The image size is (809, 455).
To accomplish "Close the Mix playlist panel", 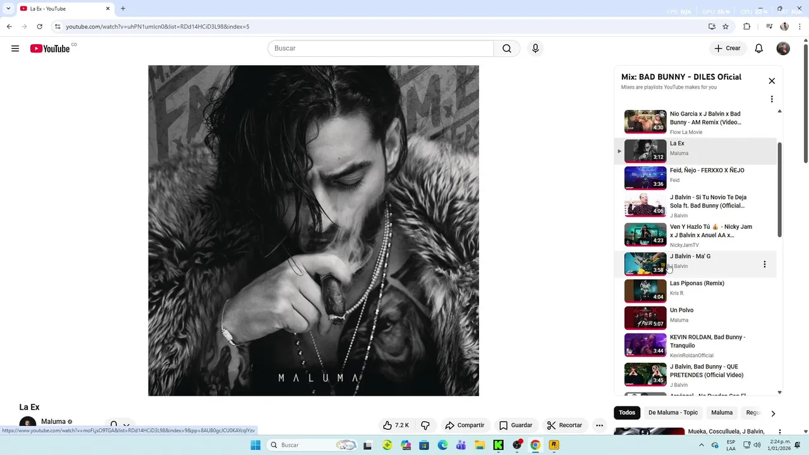I will (772, 81).
